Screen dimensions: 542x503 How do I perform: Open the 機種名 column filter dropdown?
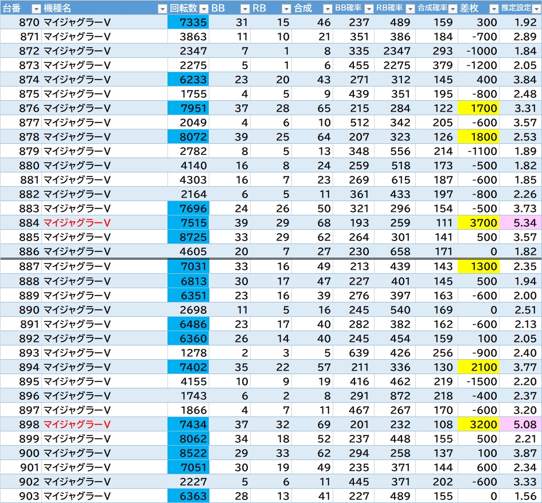tap(162, 9)
